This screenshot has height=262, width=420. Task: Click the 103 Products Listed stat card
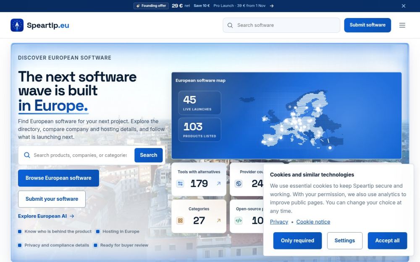[x=199, y=130]
